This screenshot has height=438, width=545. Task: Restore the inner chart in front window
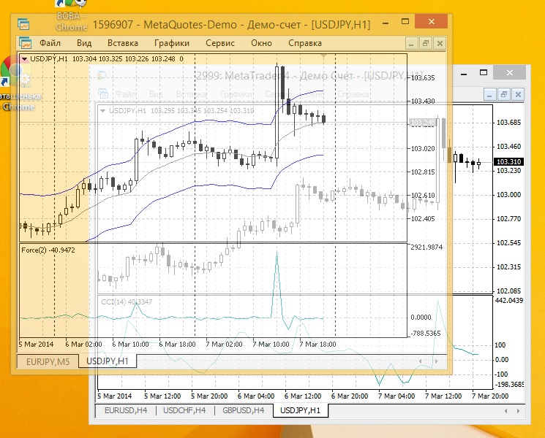click(426, 44)
